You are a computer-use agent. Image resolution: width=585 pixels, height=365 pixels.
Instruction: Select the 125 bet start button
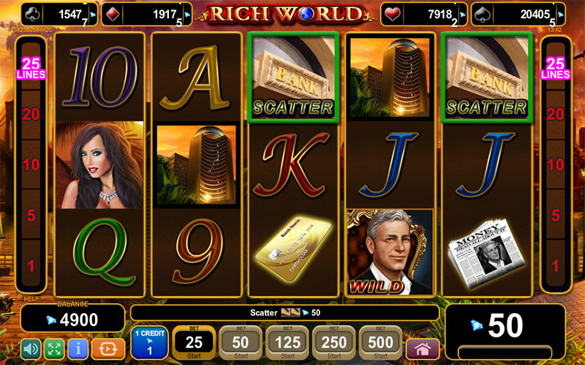click(287, 342)
